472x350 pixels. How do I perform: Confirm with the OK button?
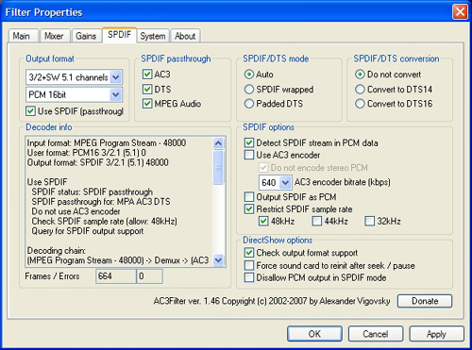314,334
